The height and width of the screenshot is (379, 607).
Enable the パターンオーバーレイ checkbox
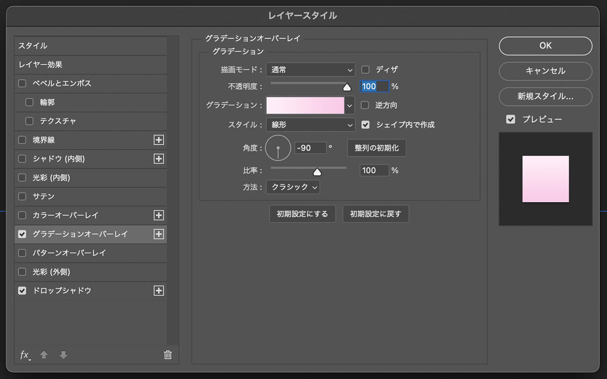[x=22, y=253]
